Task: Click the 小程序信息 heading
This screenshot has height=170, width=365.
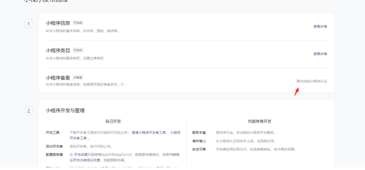Action: [x=58, y=23]
